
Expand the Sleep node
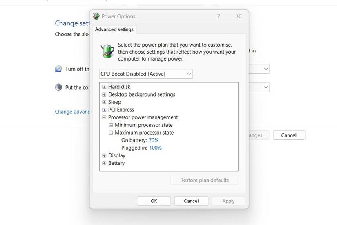click(104, 102)
